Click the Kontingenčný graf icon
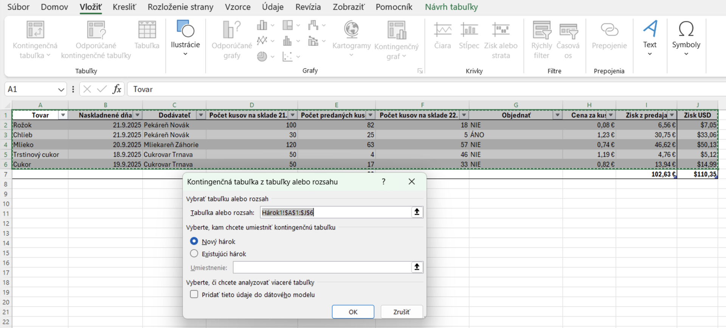The height and width of the screenshot is (328, 726). [x=397, y=30]
